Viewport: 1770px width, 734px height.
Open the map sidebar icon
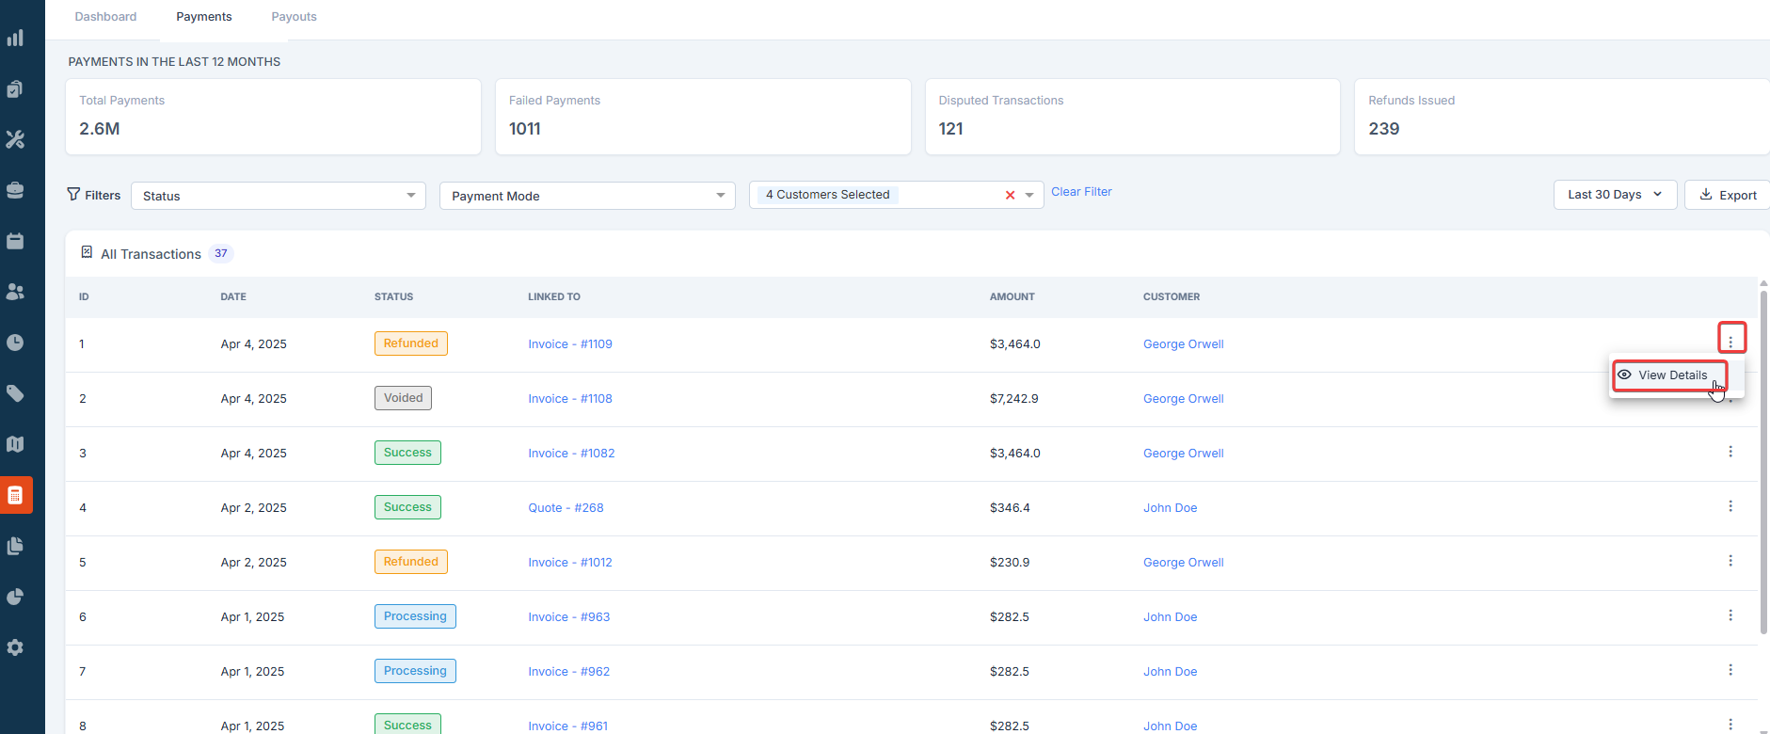point(15,444)
